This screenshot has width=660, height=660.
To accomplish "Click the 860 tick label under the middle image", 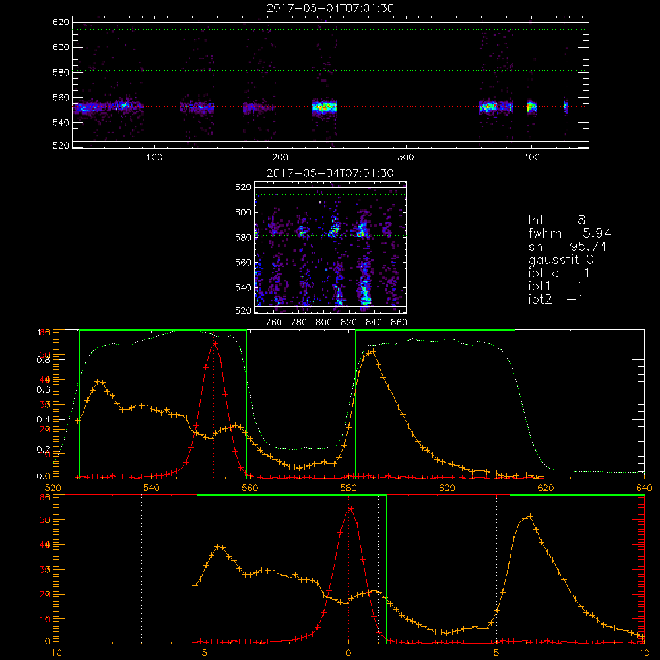I will (x=399, y=323).
